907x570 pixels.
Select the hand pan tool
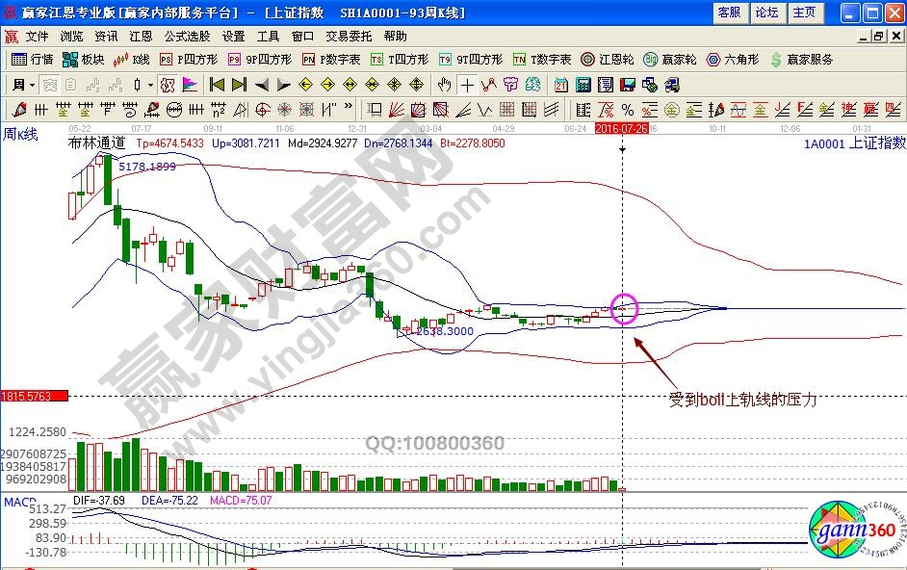click(x=444, y=85)
